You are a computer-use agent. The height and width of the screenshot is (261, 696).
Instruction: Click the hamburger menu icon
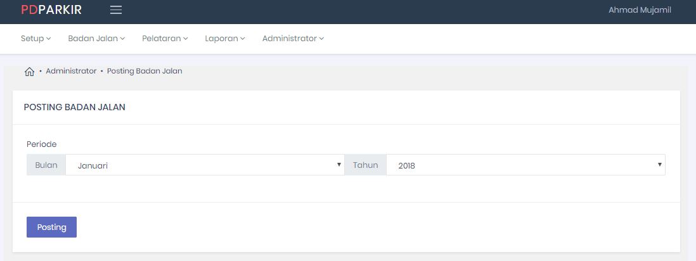pyautogui.click(x=116, y=10)
